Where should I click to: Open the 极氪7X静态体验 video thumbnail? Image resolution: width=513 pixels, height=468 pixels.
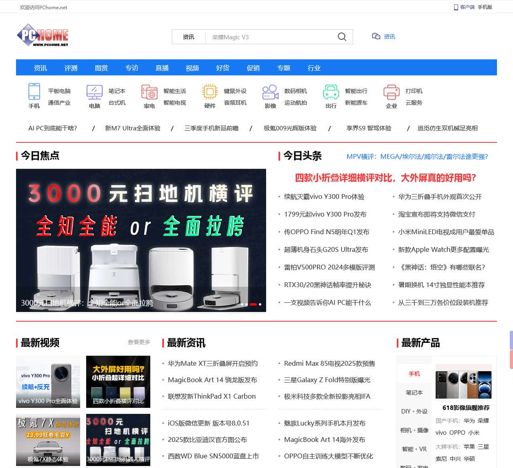pos(48,440)
